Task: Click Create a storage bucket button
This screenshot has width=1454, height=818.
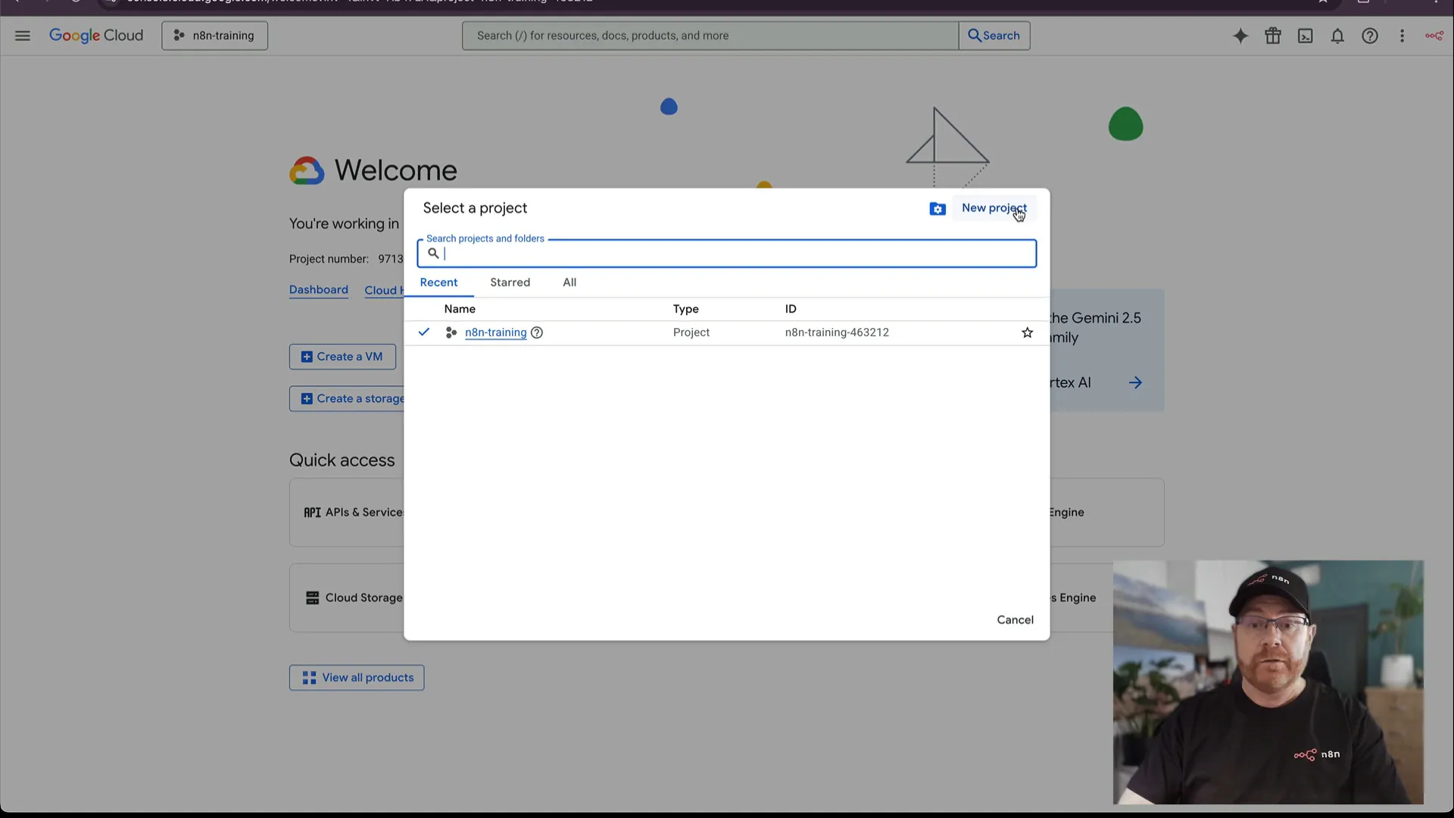Action: point(347,399)
